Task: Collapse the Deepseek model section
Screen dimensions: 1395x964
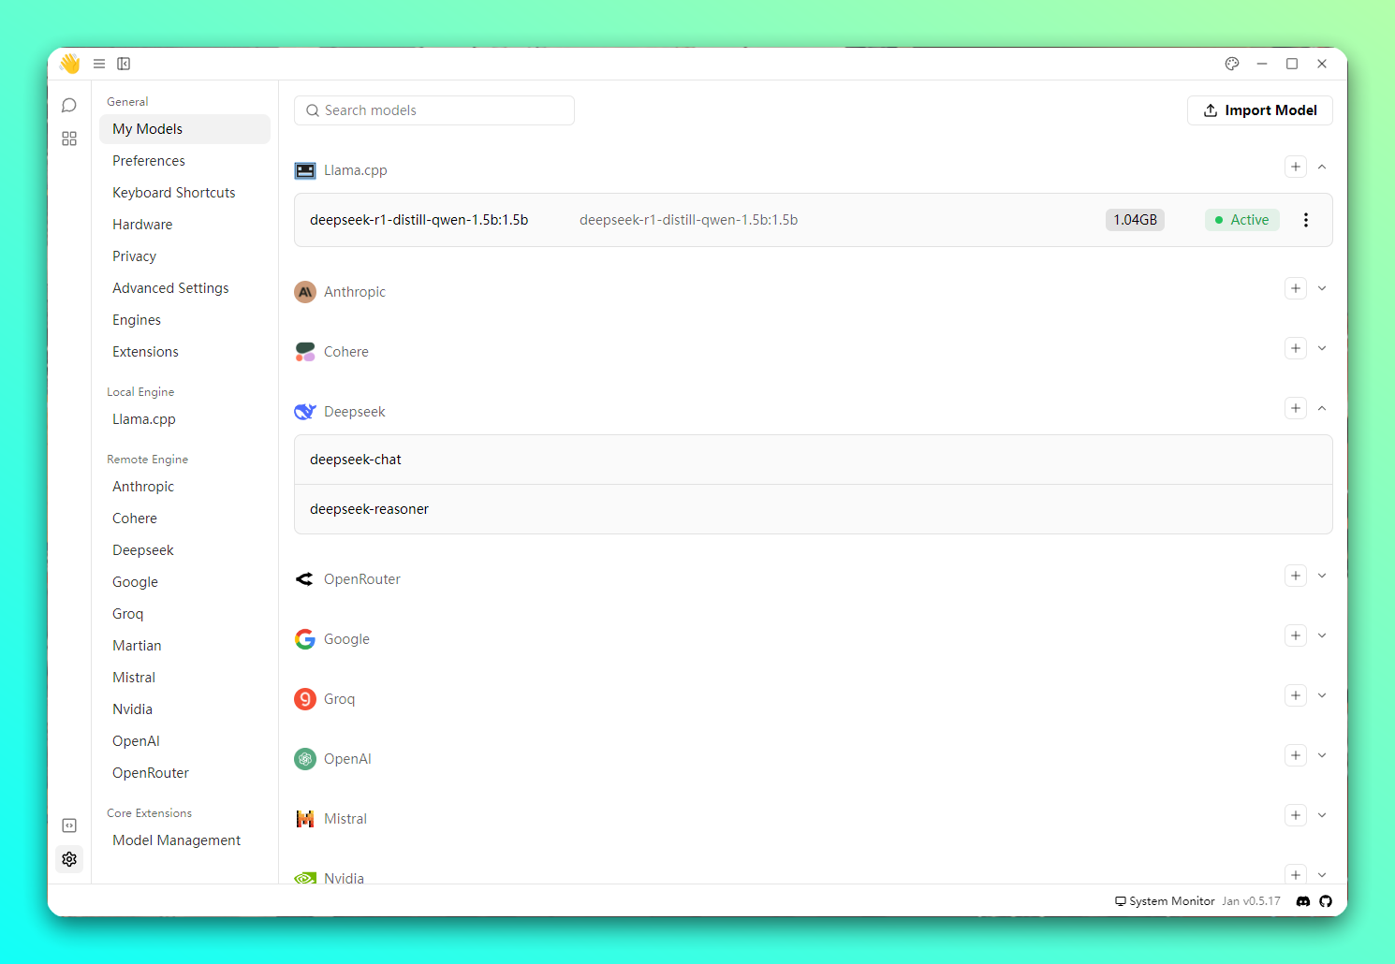Action: 1322,408
